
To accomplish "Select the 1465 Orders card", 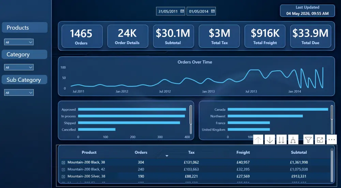I will click(82, 36).
